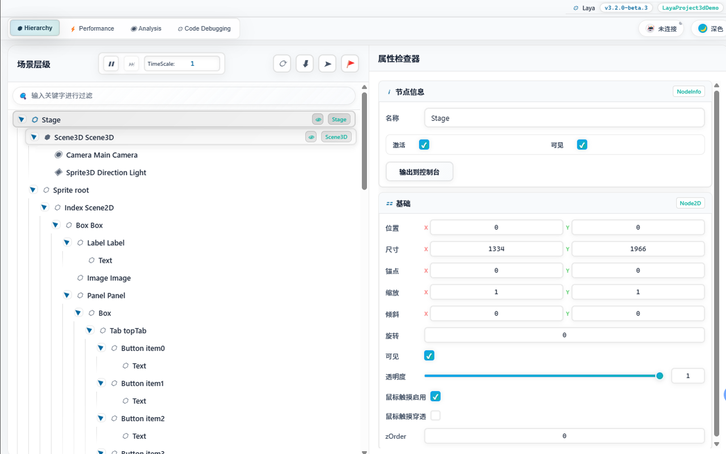Click the refresh hierarchy icon
This screenshot has width=726, height=454.
(282, 64)
